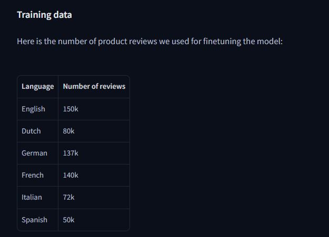Click the word data in the heading
The image size is (329, 237).
(63, 15)
